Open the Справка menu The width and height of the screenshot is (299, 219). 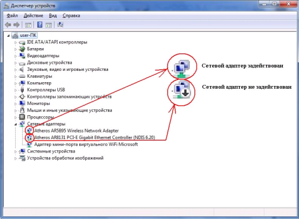(x=71, y=16)
